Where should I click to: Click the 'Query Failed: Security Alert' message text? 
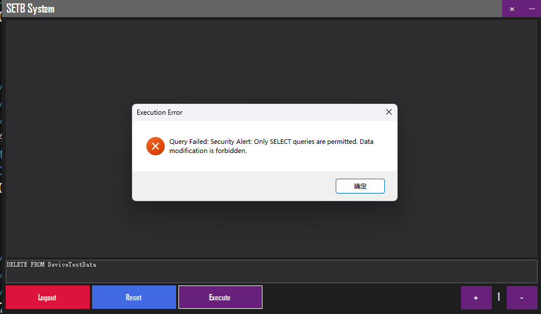271,146
